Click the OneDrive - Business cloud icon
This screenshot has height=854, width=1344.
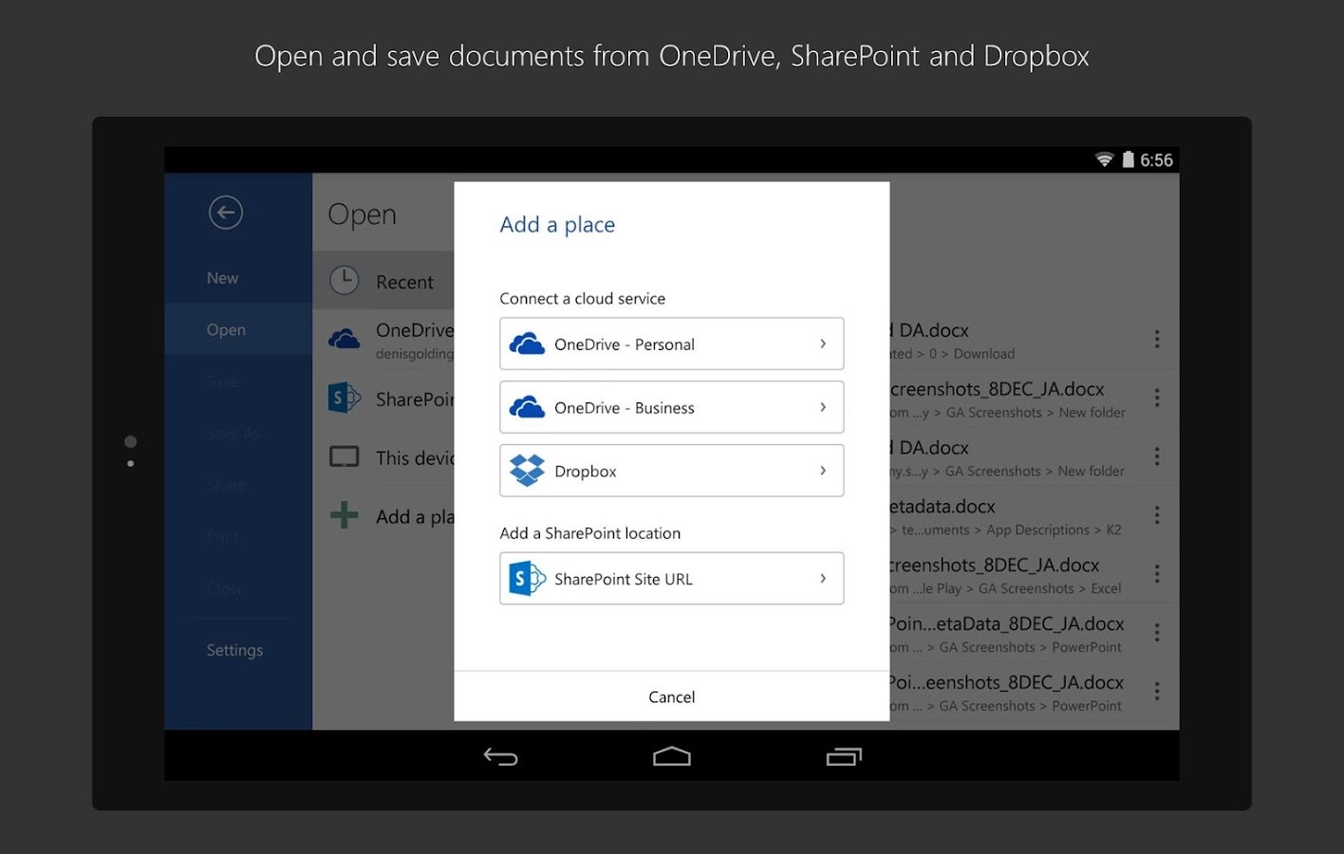[x=528, y=407]
